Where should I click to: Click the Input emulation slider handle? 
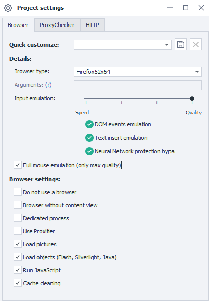point(192,98)
